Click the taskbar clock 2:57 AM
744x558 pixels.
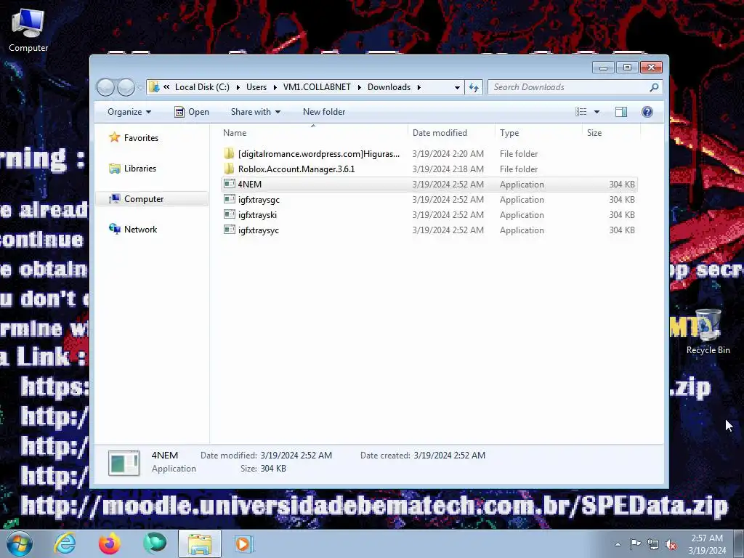point(707,544)
